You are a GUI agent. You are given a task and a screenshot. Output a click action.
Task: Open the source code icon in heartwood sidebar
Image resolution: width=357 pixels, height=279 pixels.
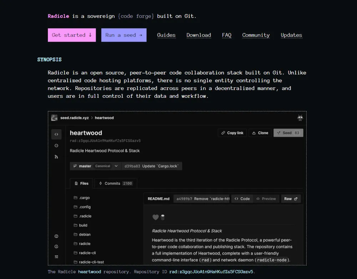(x=56, y=134)
